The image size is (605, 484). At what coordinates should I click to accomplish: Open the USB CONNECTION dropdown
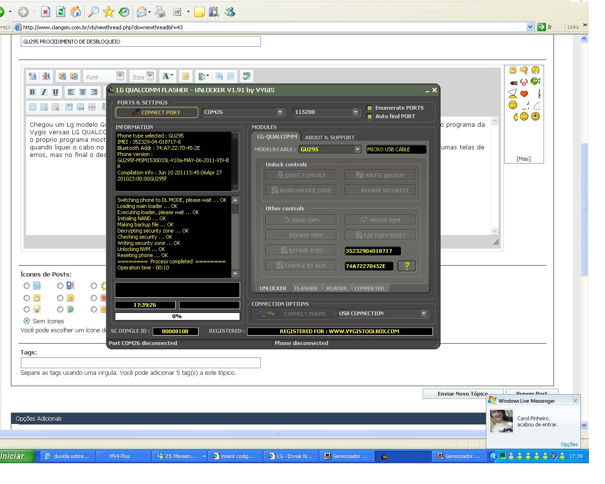tap(423, 313)
